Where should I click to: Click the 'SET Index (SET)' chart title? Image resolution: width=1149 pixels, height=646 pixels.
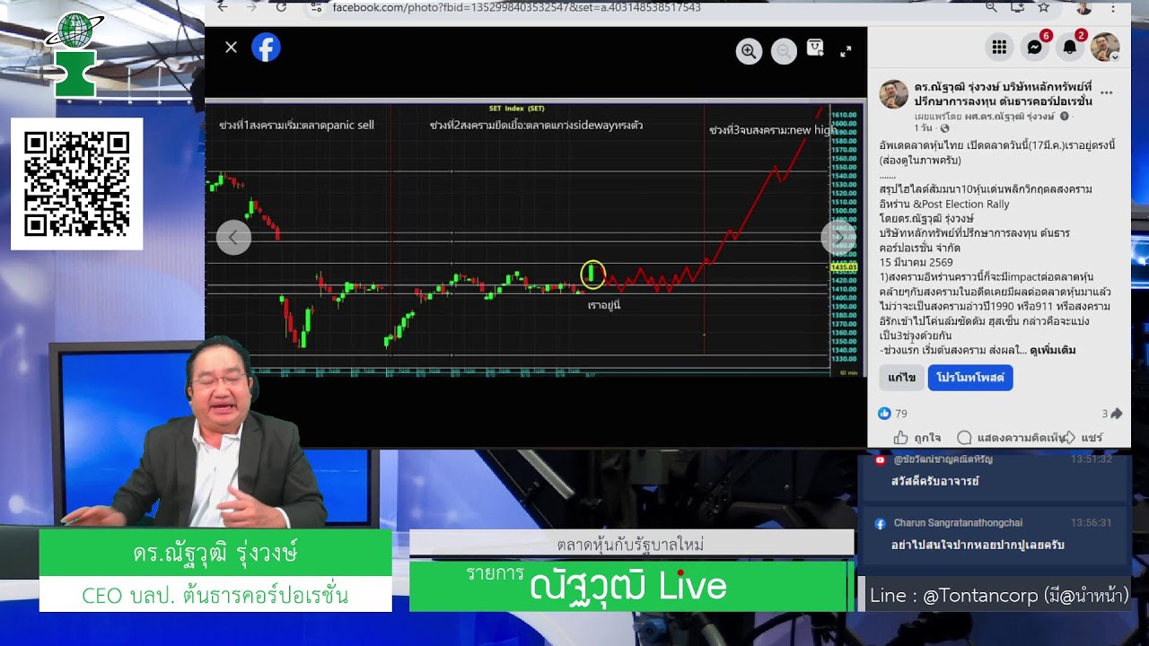coord(517,109)
